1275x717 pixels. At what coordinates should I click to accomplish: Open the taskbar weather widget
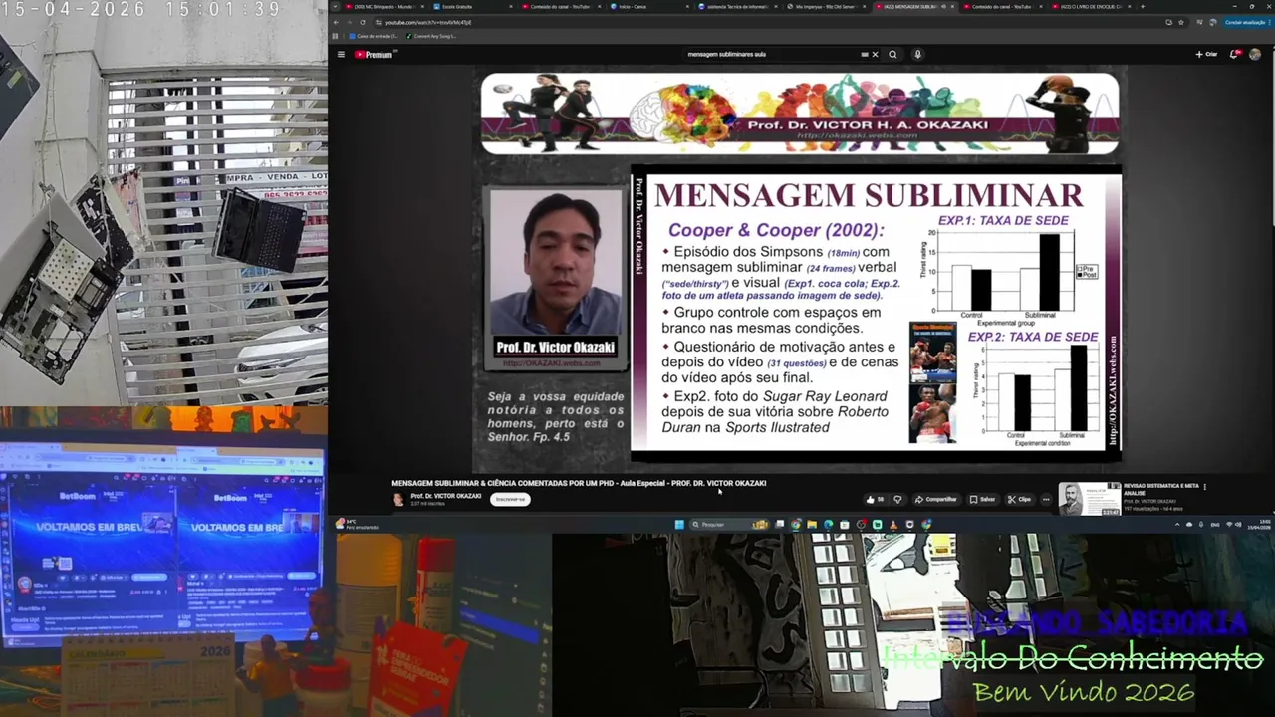(x=357, y=524)
